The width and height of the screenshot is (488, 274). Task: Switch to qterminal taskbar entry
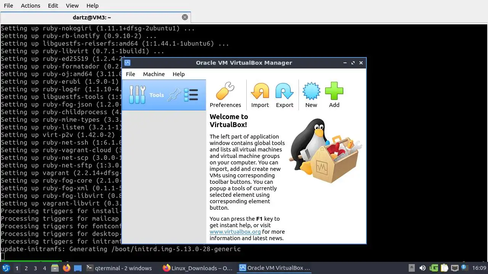(x=119, y=268)
